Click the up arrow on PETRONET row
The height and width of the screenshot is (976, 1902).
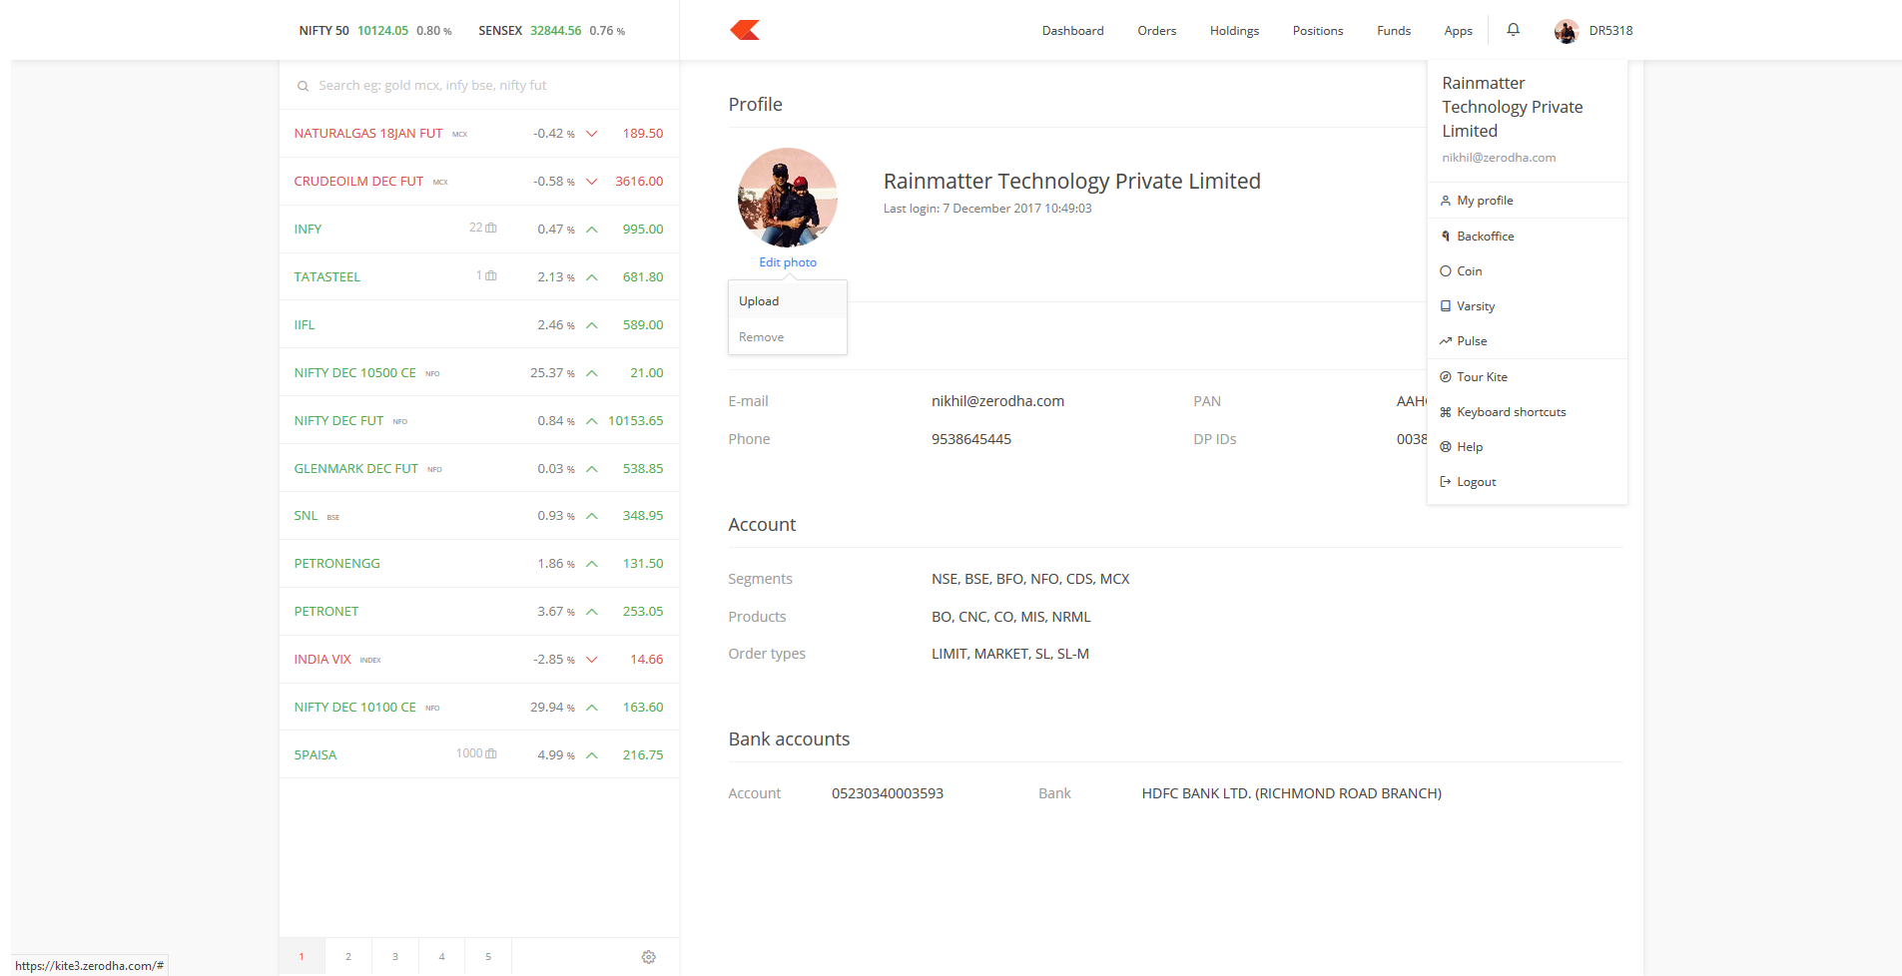point(592,612)
